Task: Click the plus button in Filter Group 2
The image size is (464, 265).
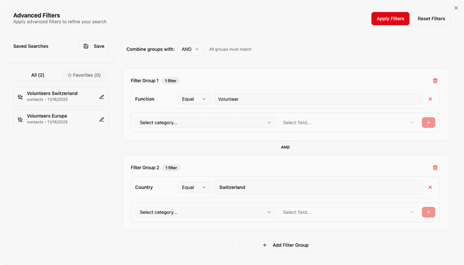Action: (x=428, y=212)
